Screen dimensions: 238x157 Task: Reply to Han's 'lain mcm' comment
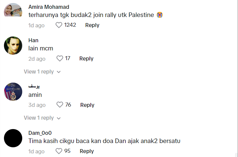(x=86, y=59)
